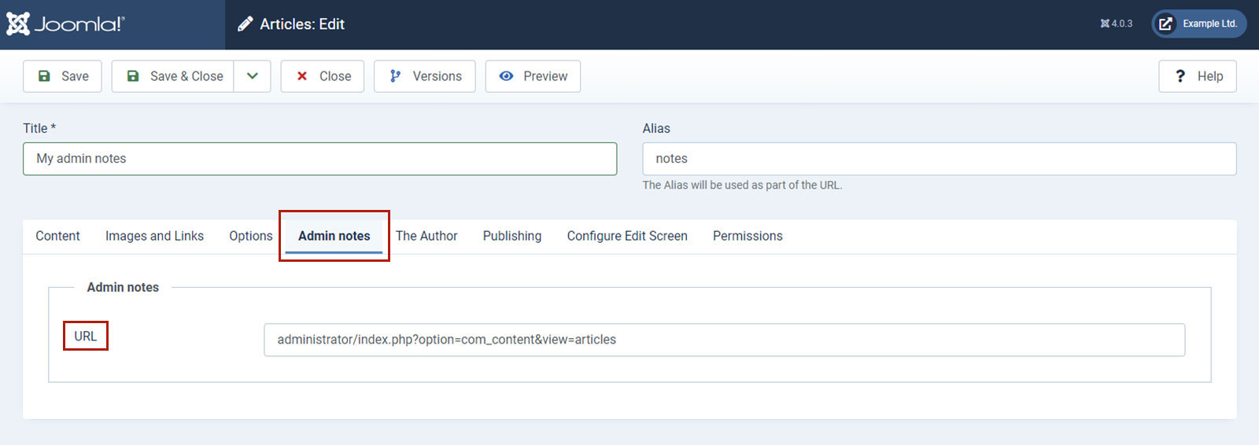Click the pencil icon beside Articles: Edit
Image resolution: width=1259 pixels, height=445 pixels.
245,24
